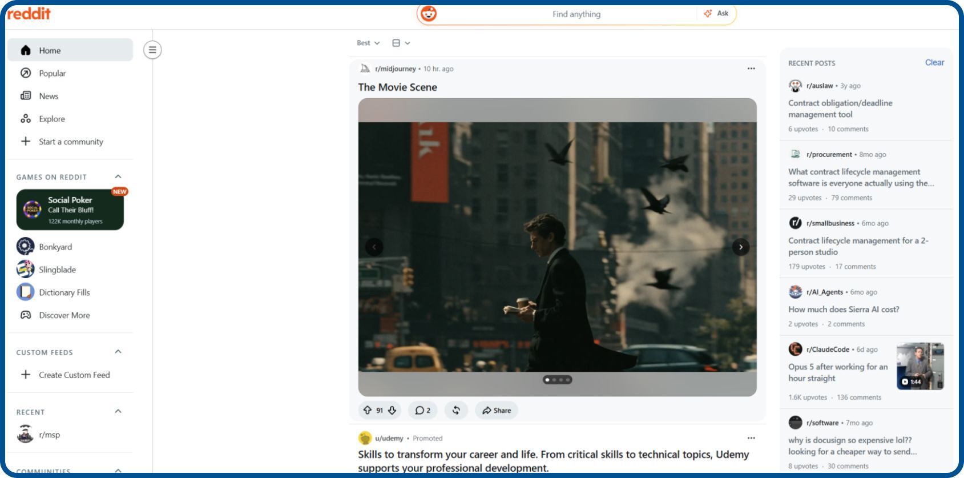Image resolution: width=964 pixels, height=478 pixels.
Task: Open the midjourney post options menu
Action: point(751,69)
